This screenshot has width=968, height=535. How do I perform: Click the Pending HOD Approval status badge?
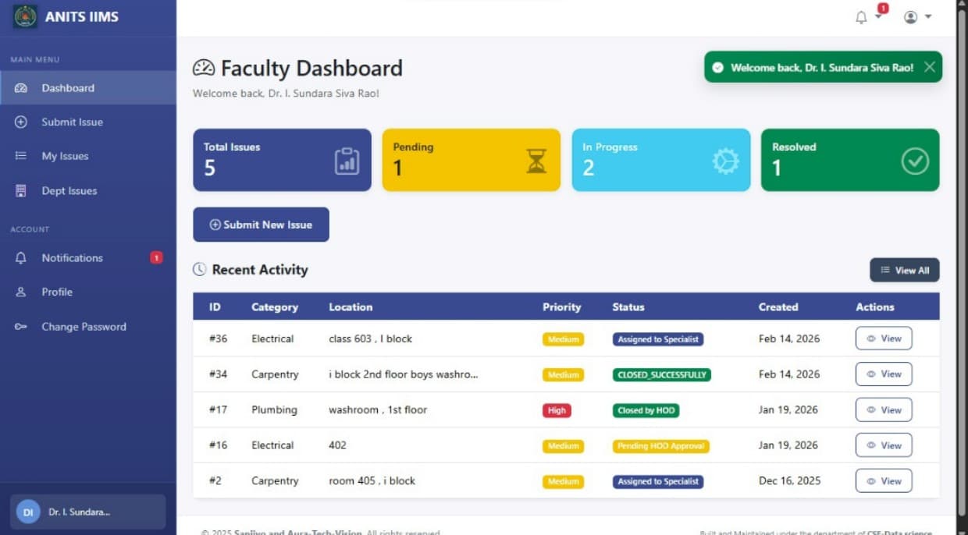(x=660, y=446)
